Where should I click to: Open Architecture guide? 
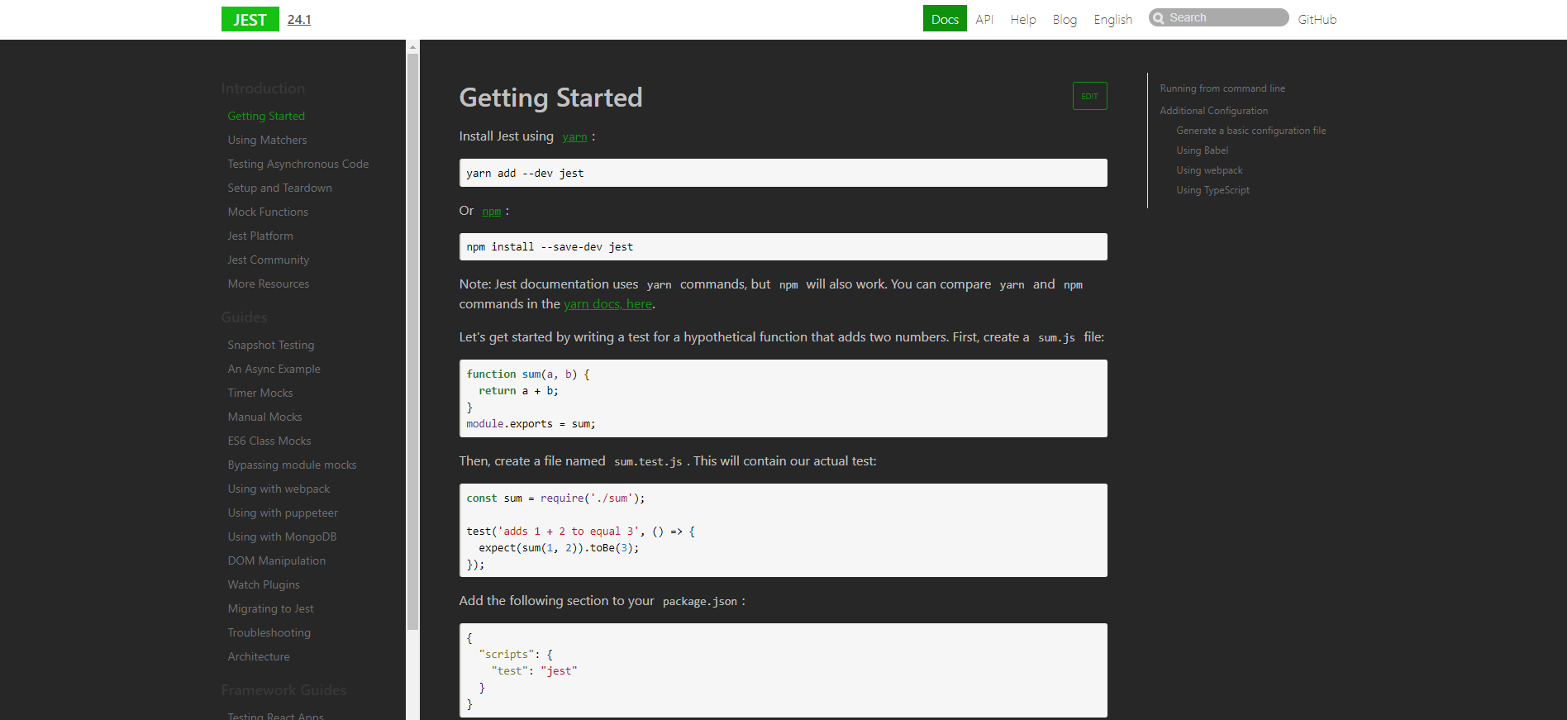(259, 656)
